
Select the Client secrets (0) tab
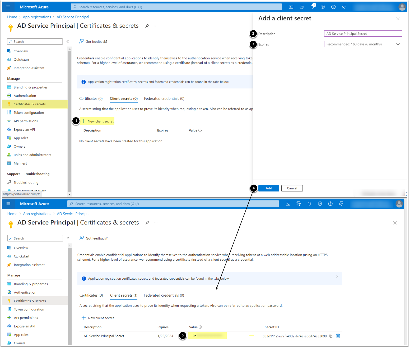124,99
